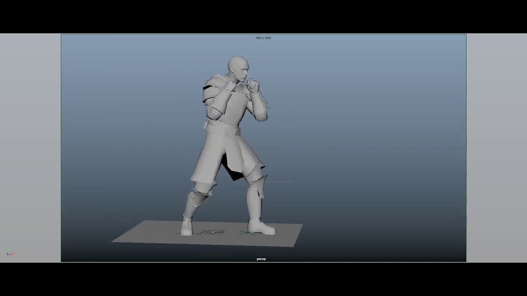527x296 pixels.
Task: Select the green locator cross near the back foot
Action: coord(247,232)
